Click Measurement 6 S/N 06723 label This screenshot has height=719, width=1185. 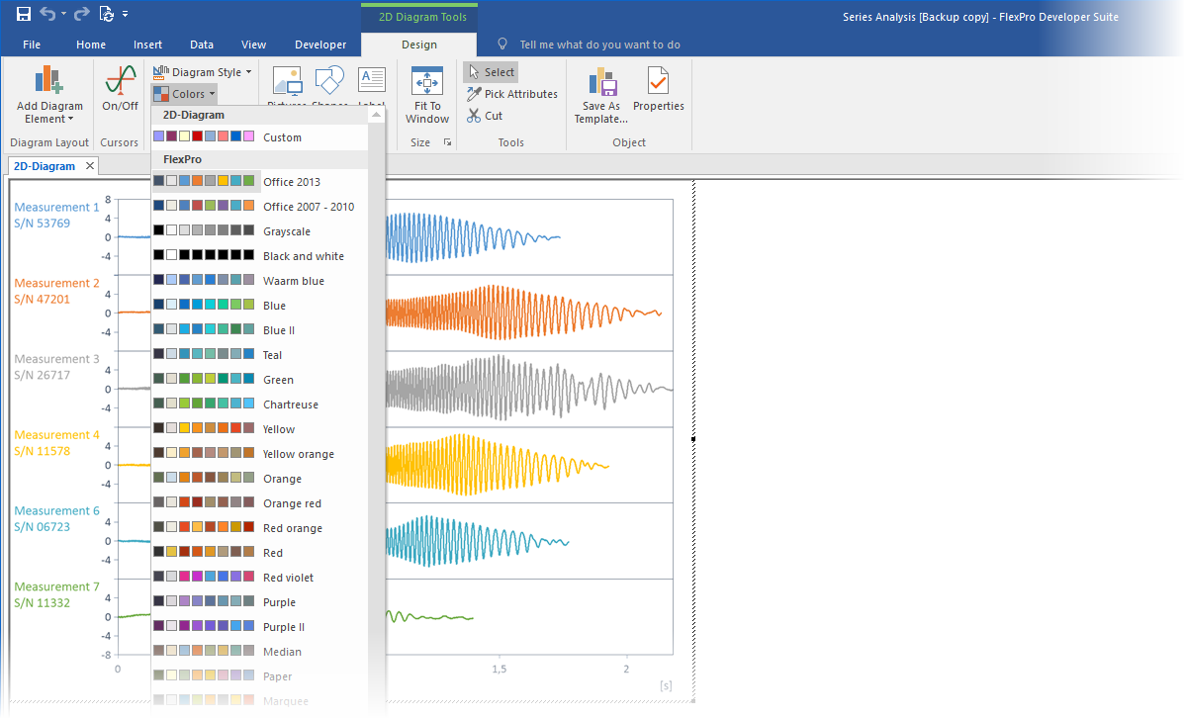point(56,519)
